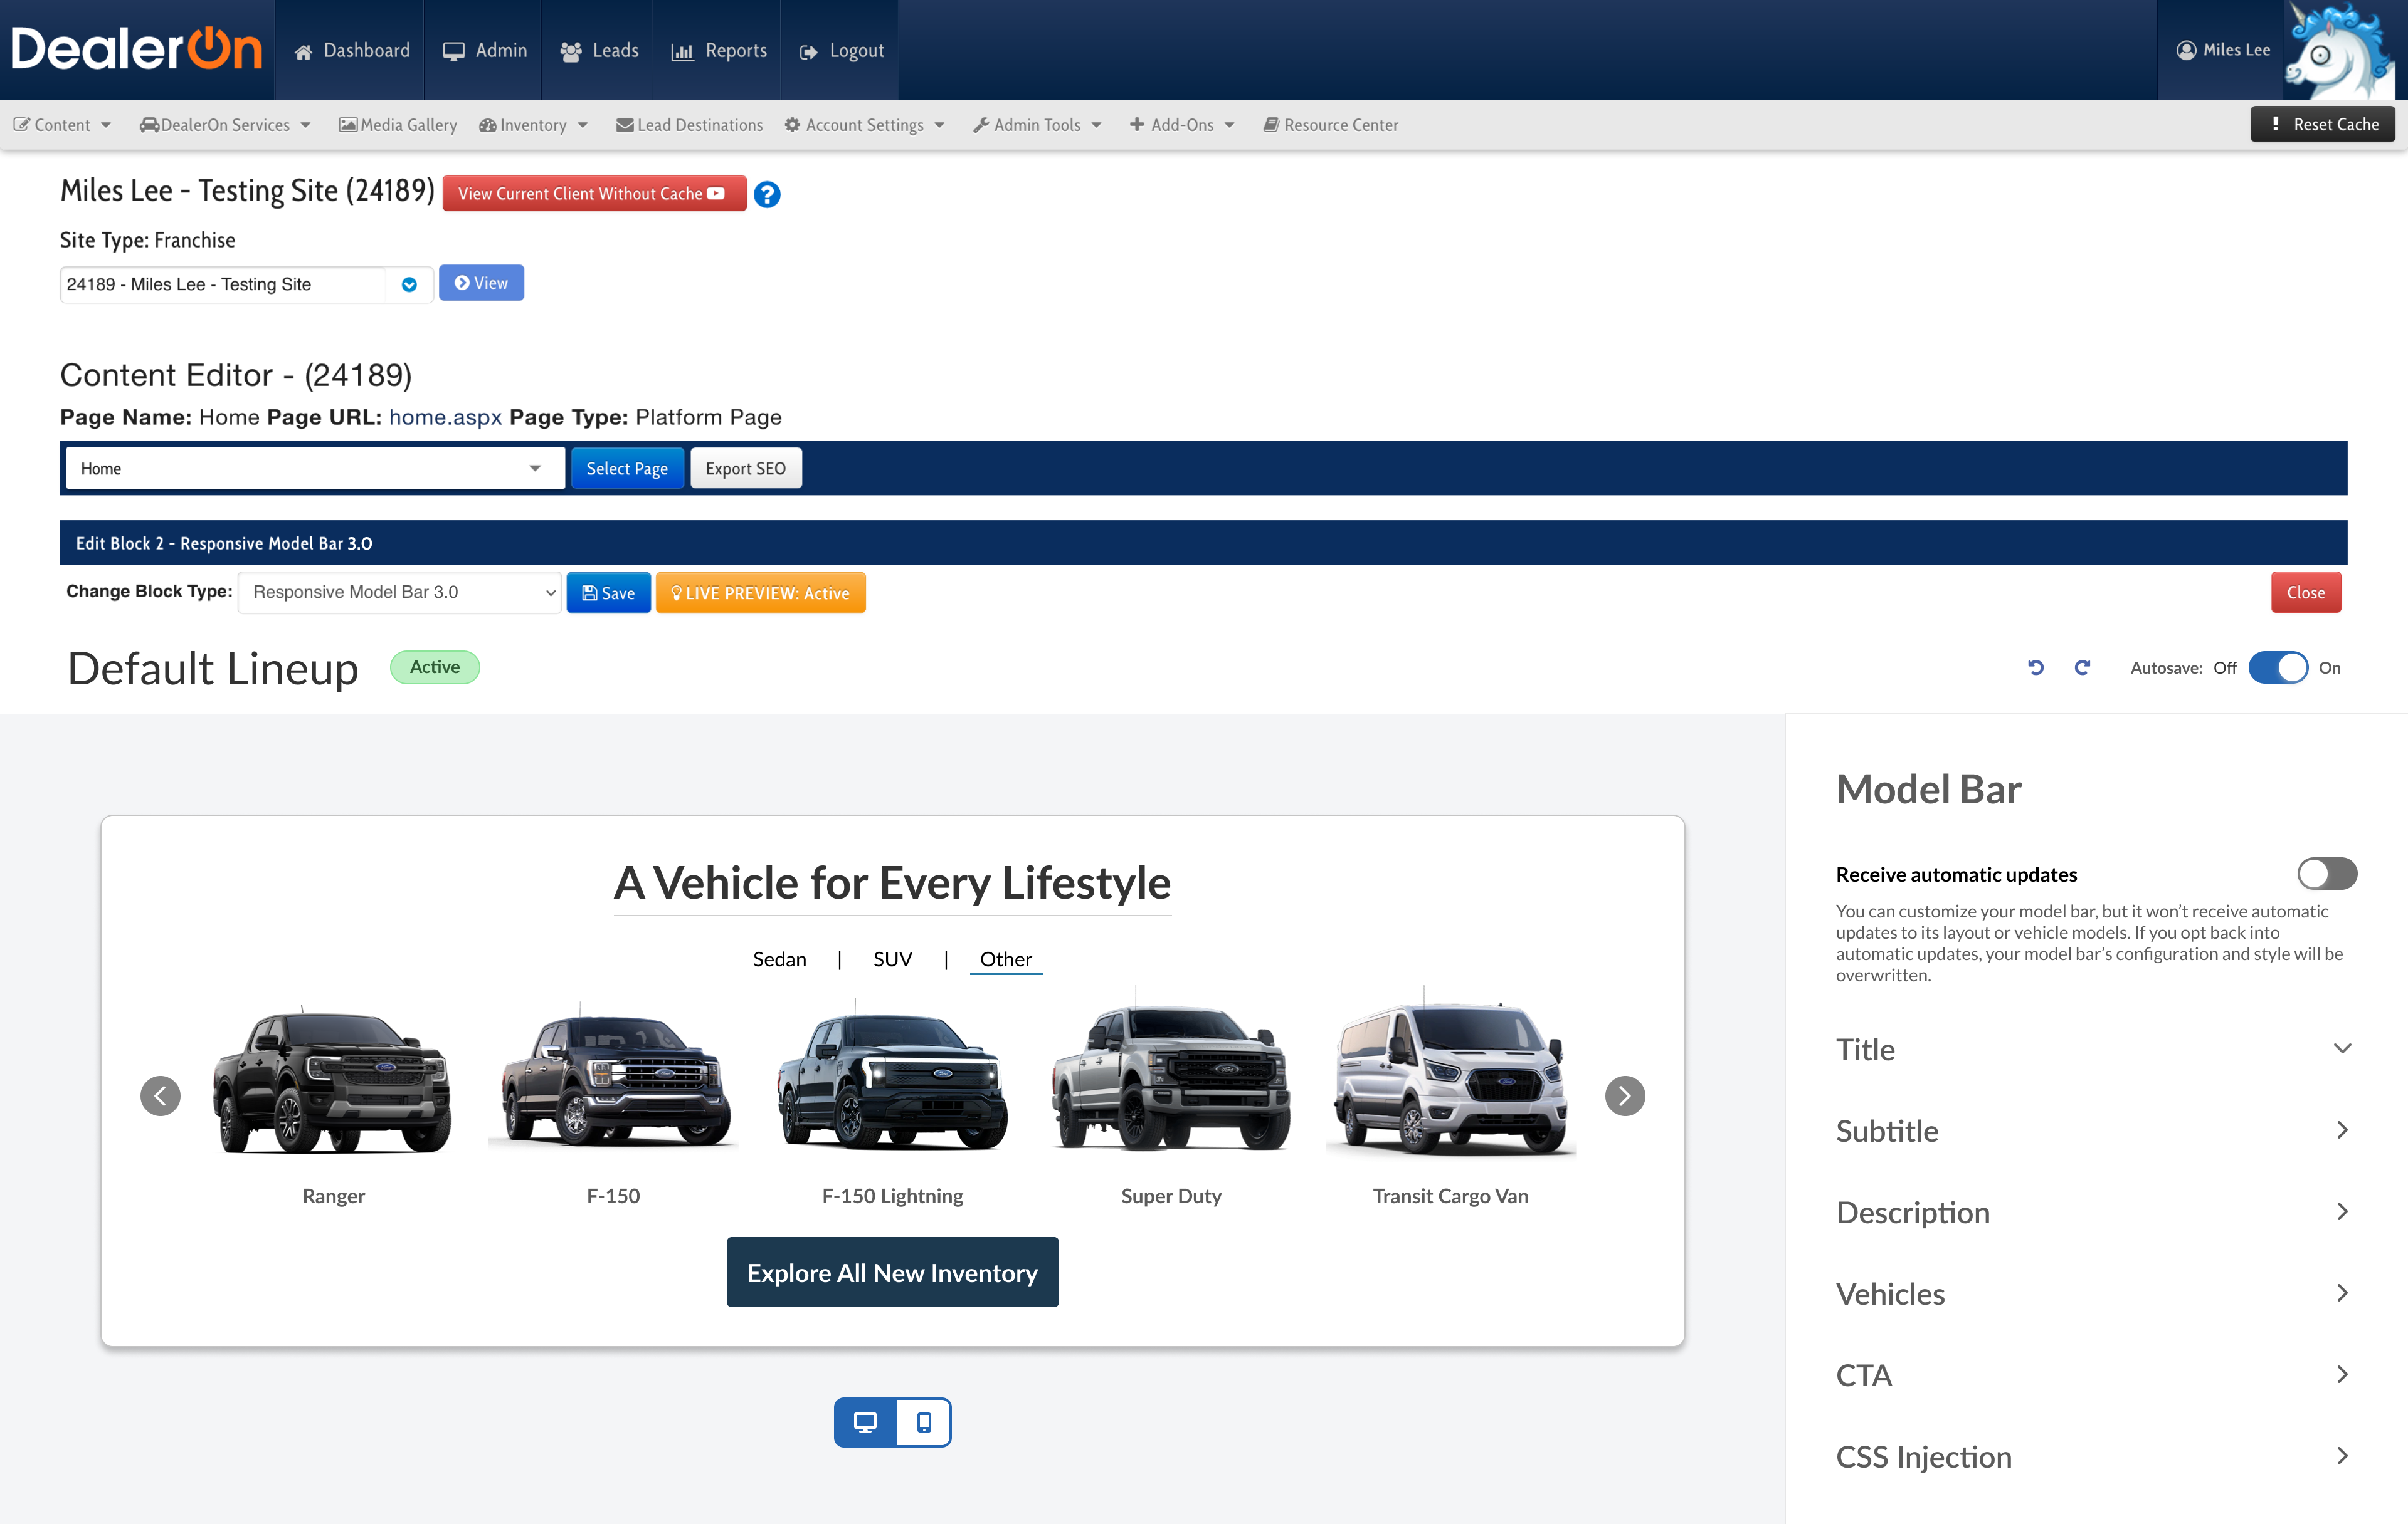Click the carousel previous arrow

pos(160,1096)
